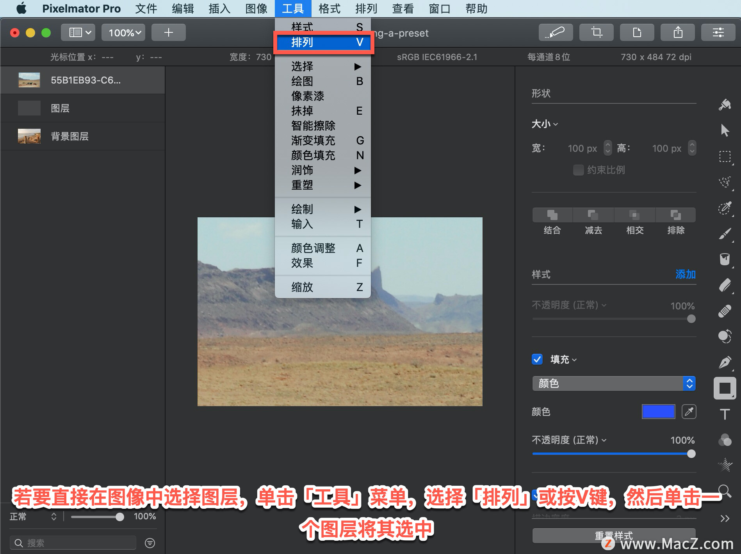Image resolution: width=741 pixels, height=554 pixels.
Task: Click the new document toolbar icon
Action: click(x=637, y=32)
